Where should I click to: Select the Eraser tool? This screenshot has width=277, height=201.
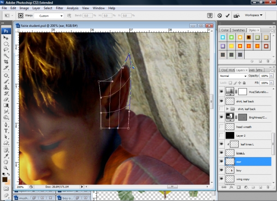tap(6, 100)
